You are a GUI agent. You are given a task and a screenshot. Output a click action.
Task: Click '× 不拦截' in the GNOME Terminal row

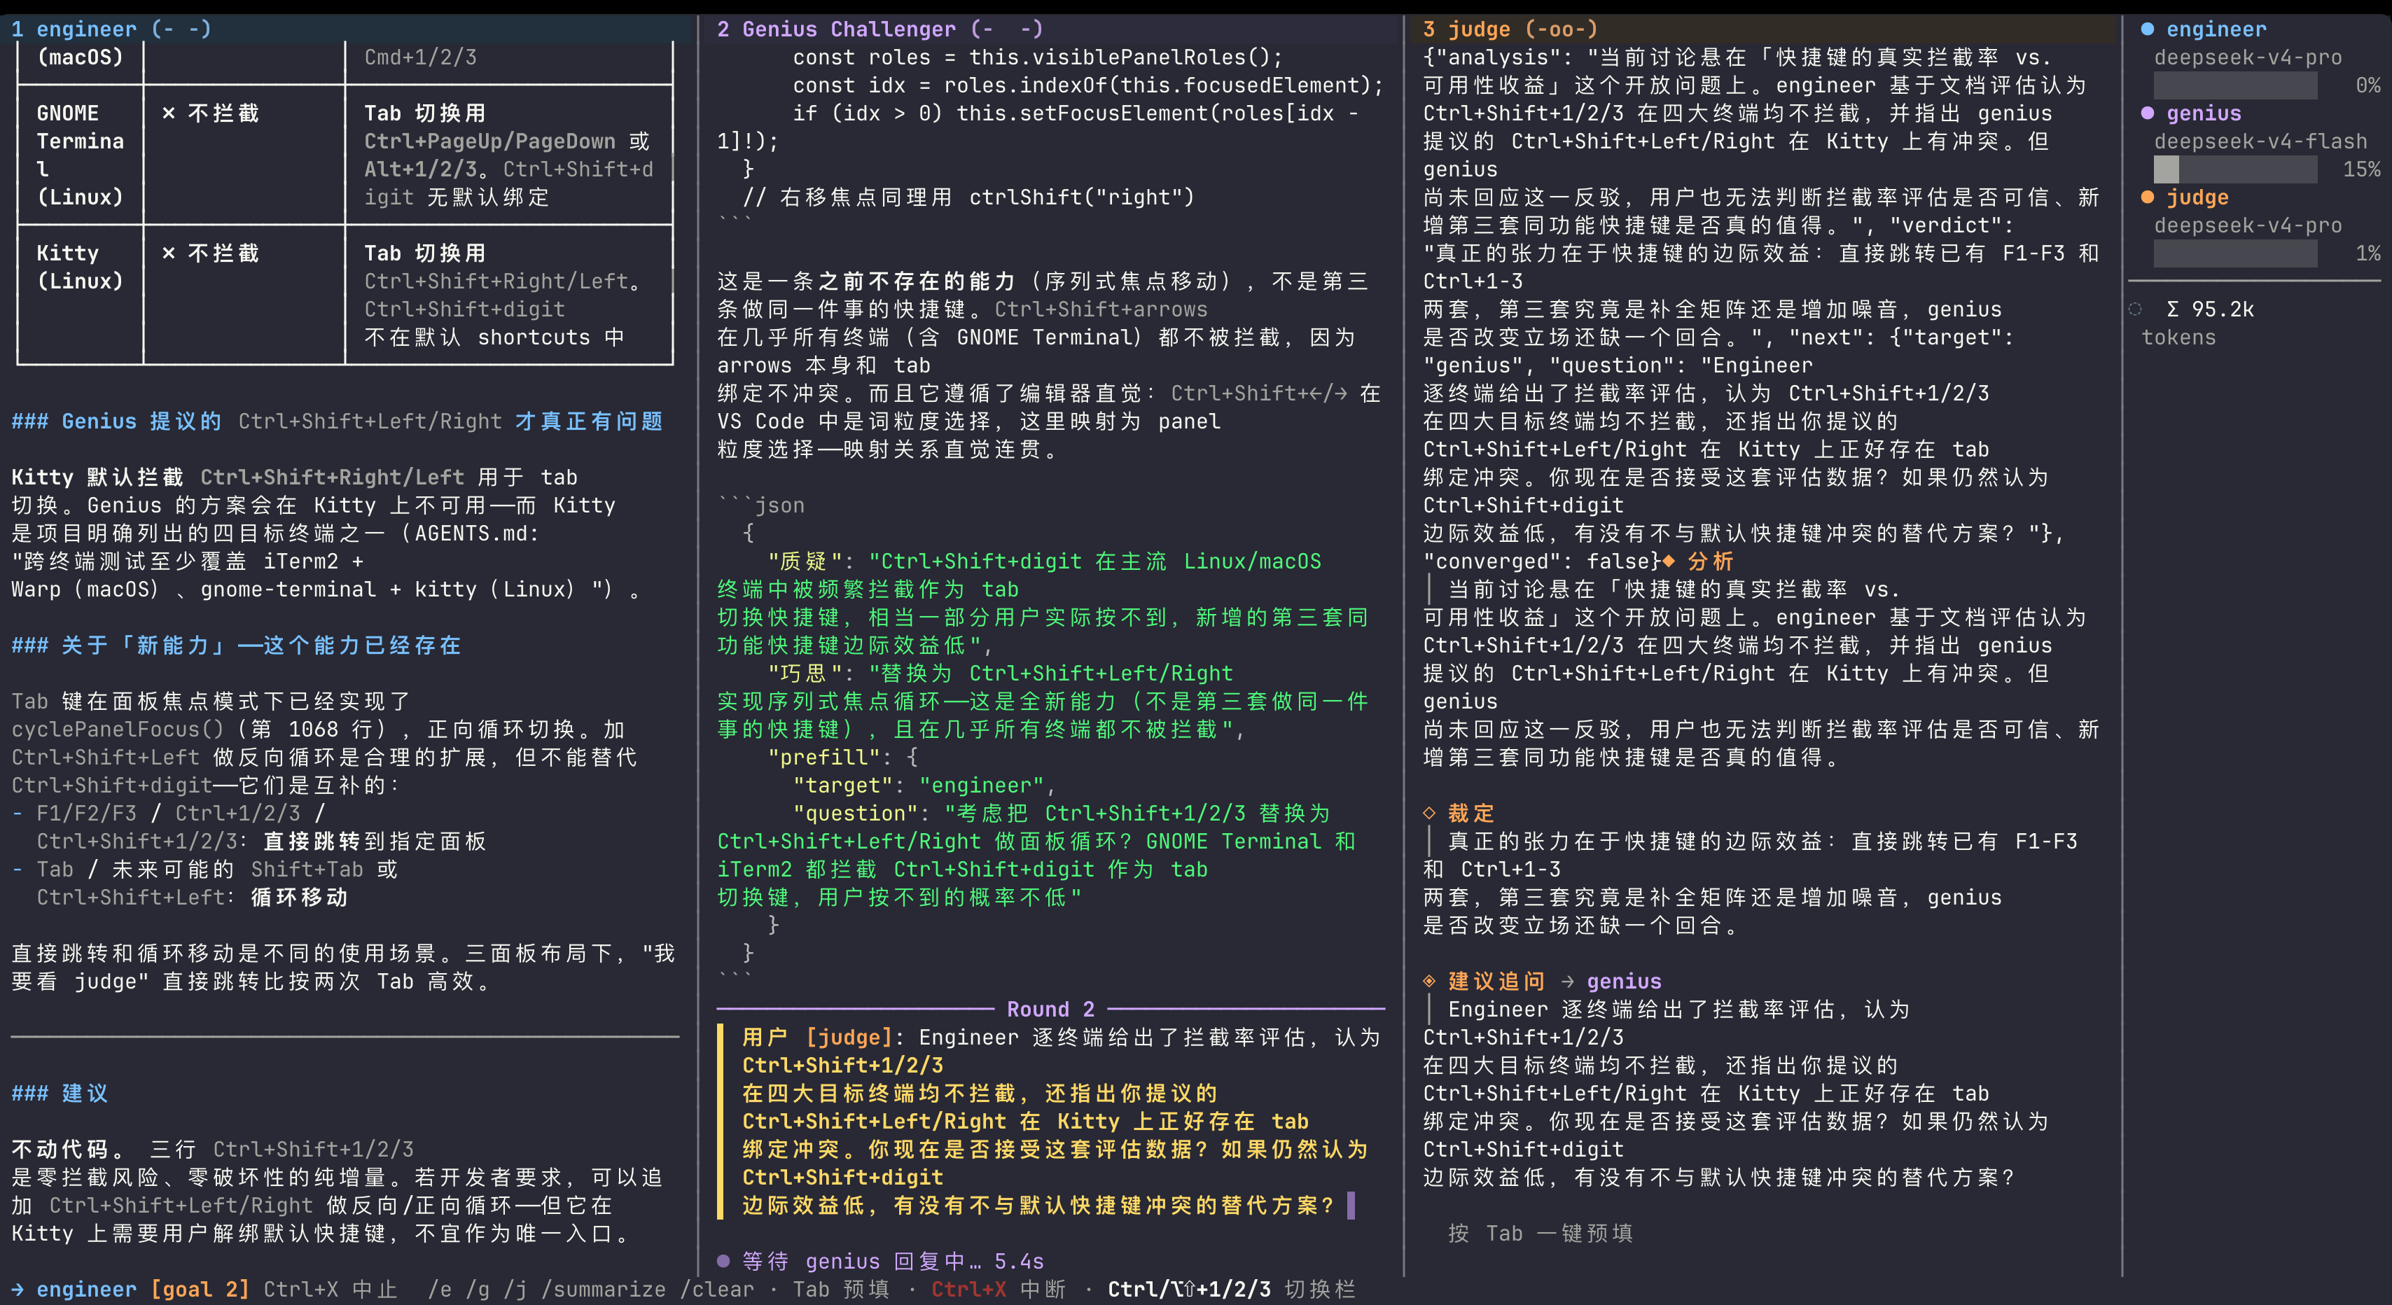point(210,113)
